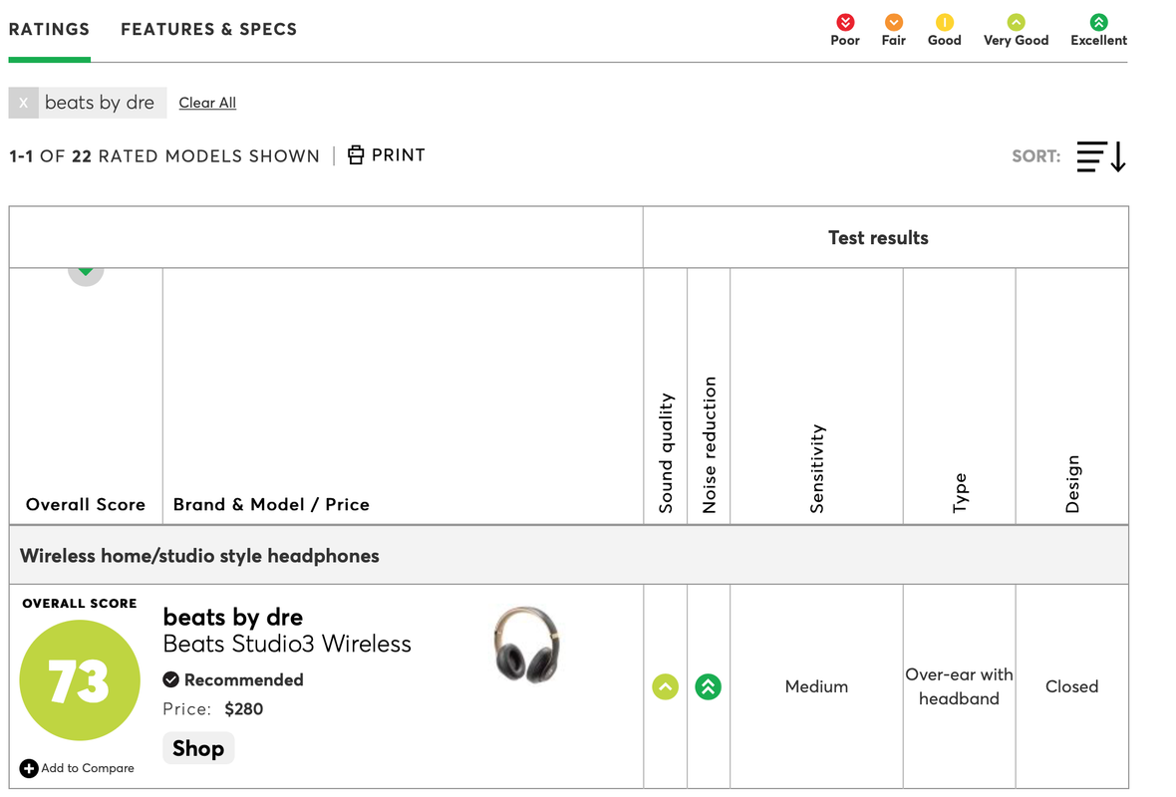This screenshot has width=1176, height=797.
Task: Open the sort order icon
Action: coord(1101,156)
